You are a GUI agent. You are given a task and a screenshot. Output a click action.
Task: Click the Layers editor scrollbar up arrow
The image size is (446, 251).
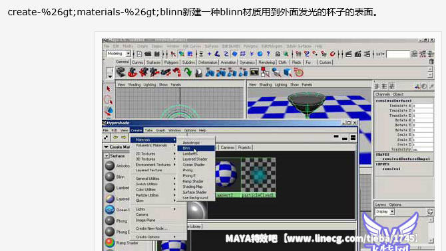click(431, 220)
